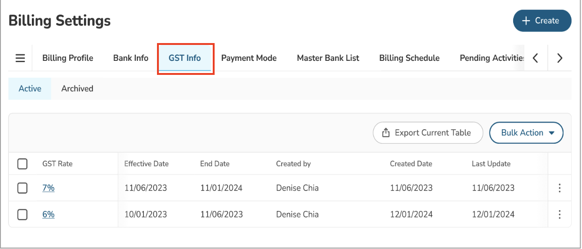This screenshot has width=582, height=249.
Task: Click the plus Create button
Action: (542, 21)
